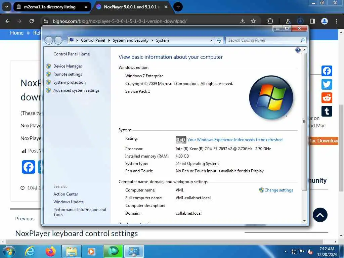The width and height of the screenshot is (344, 258).
Task: Click Control Panel forward navigation button
Action: coord(58,40)
